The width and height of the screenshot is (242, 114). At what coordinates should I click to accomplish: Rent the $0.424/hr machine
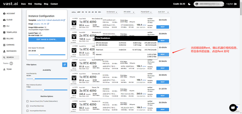pyautogui.click(x=163, y=55)
